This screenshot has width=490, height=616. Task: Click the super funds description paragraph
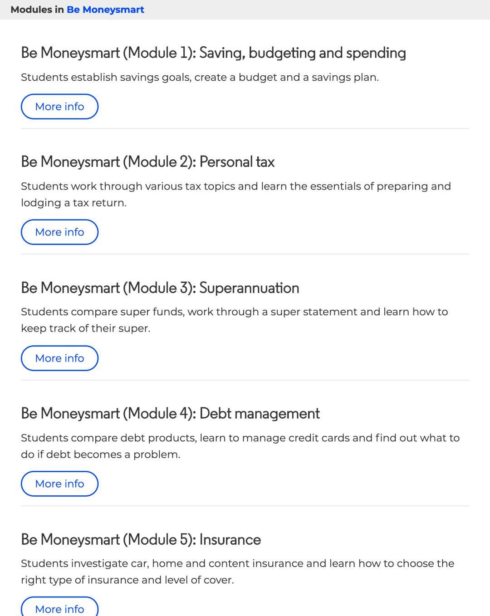point(235,320)
